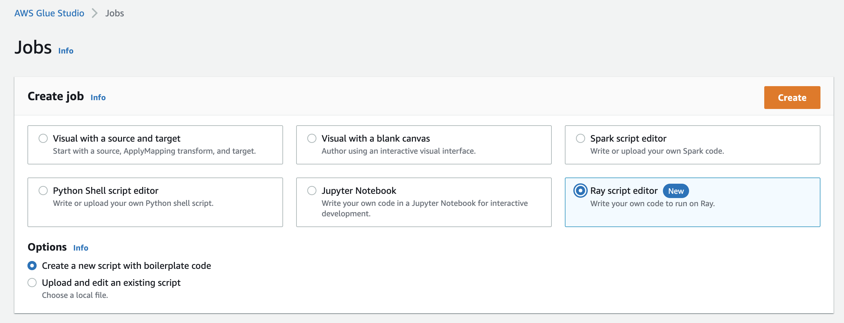Screen dimensions: 844x323
Task: Click the Spark script editor card
Action: 692,145
